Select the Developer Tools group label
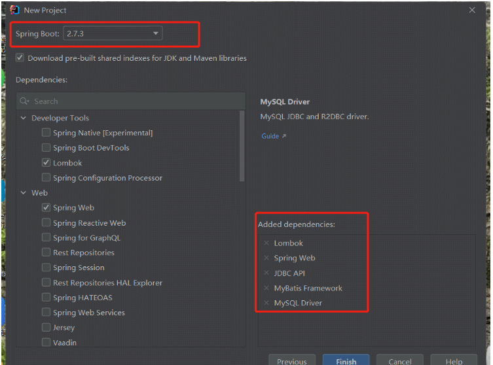The height and width of the screenshot is (365, 493). 60,118
